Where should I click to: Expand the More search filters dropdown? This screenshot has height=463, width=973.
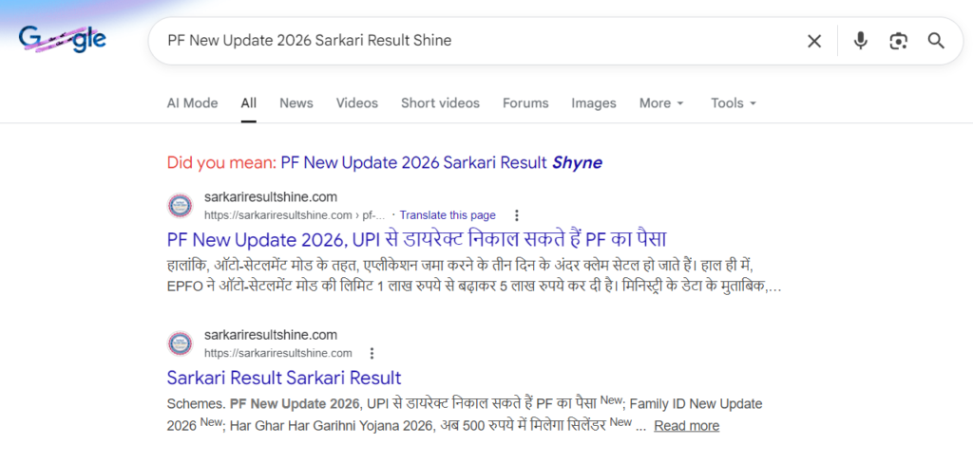tap(661, 103)
